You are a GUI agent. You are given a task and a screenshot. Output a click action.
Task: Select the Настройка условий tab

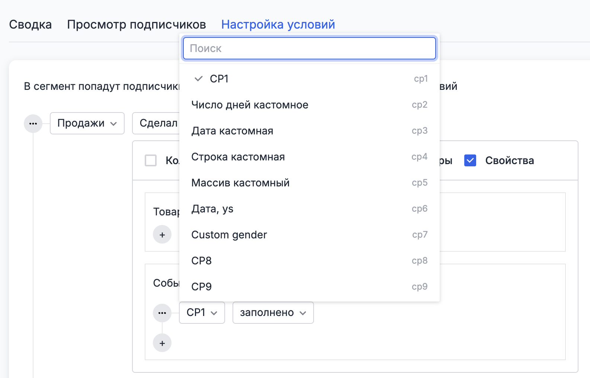point(278,25)
